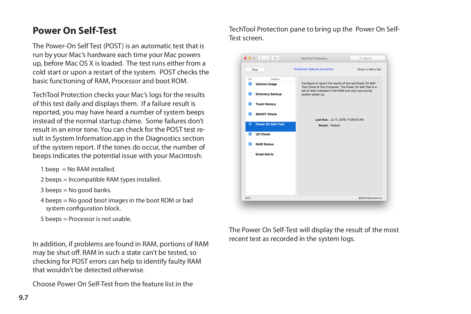Click the page number '9.7'
The width and height of the screenshot is (471, 314).
pyautogui.click(x=24, y=298)
